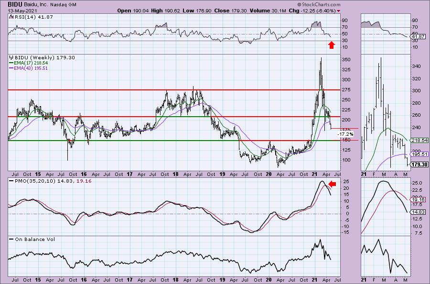Click the BIDU (Weekly) 179.30 legend
Image resolution: width=430 pixels, height=284 pixels.
coord(44,58)
